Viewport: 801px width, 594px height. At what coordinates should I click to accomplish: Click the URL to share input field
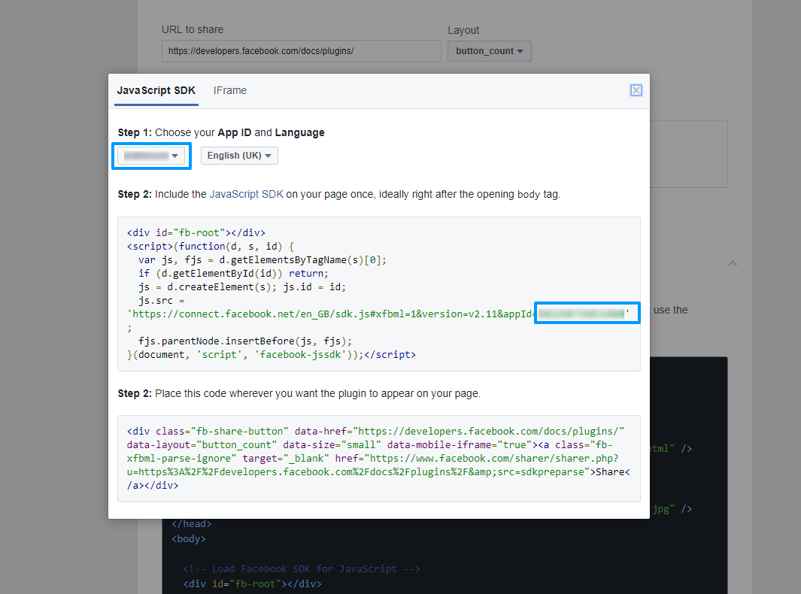pos(302,51)
